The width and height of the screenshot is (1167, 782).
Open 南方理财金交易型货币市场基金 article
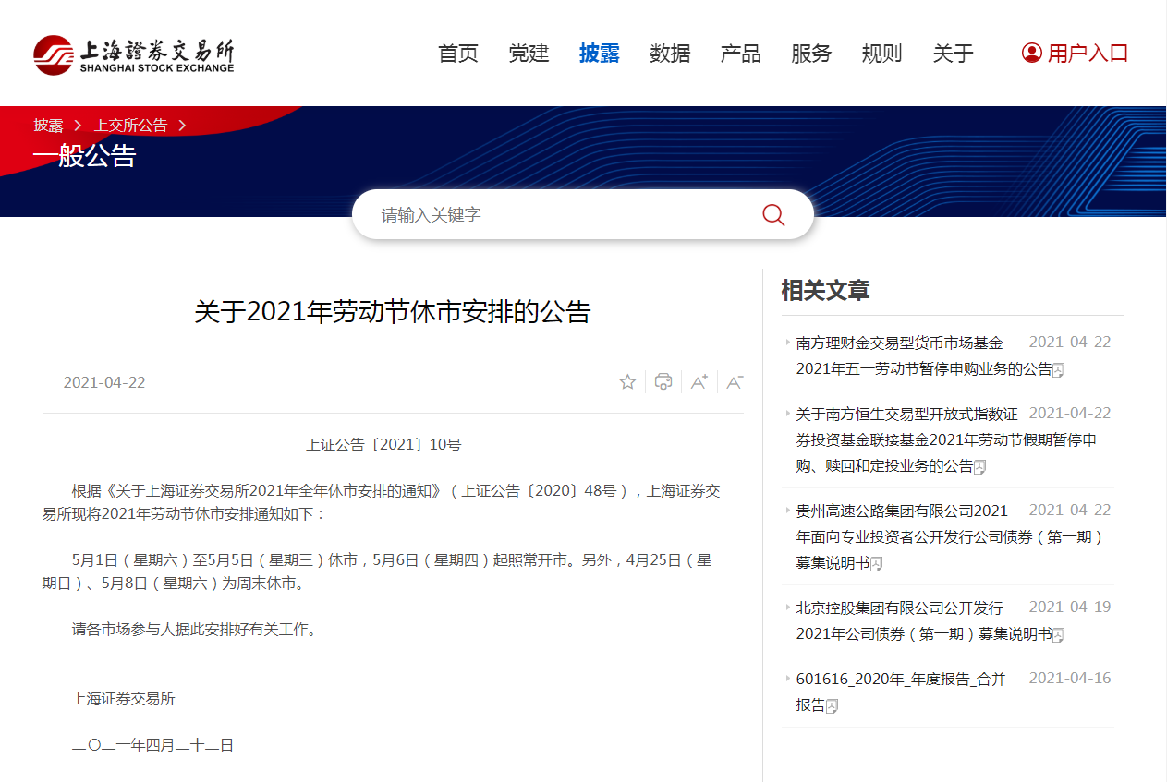(x=924, y=355)
